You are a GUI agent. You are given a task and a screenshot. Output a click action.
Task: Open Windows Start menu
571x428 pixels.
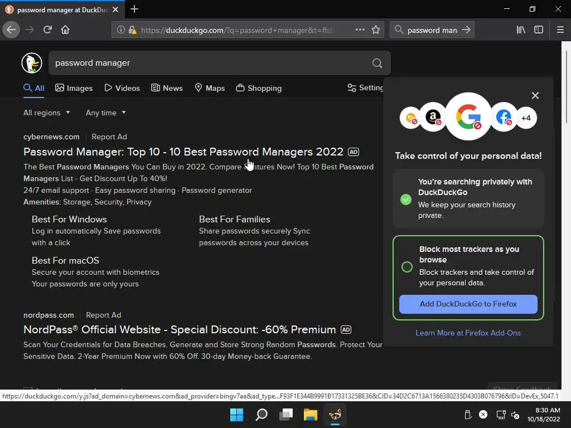point(236,415)
